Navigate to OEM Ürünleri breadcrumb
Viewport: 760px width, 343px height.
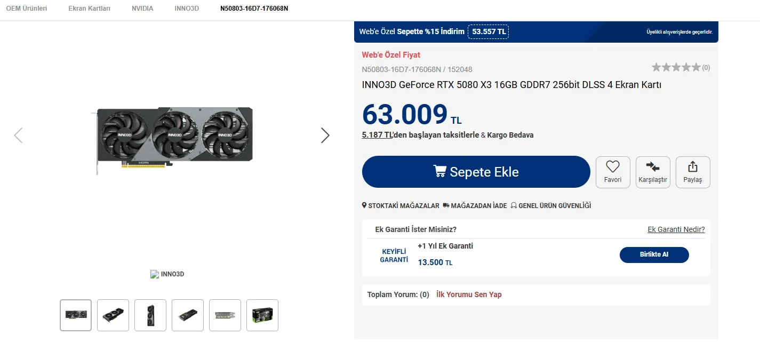click(x=27, y=9)
